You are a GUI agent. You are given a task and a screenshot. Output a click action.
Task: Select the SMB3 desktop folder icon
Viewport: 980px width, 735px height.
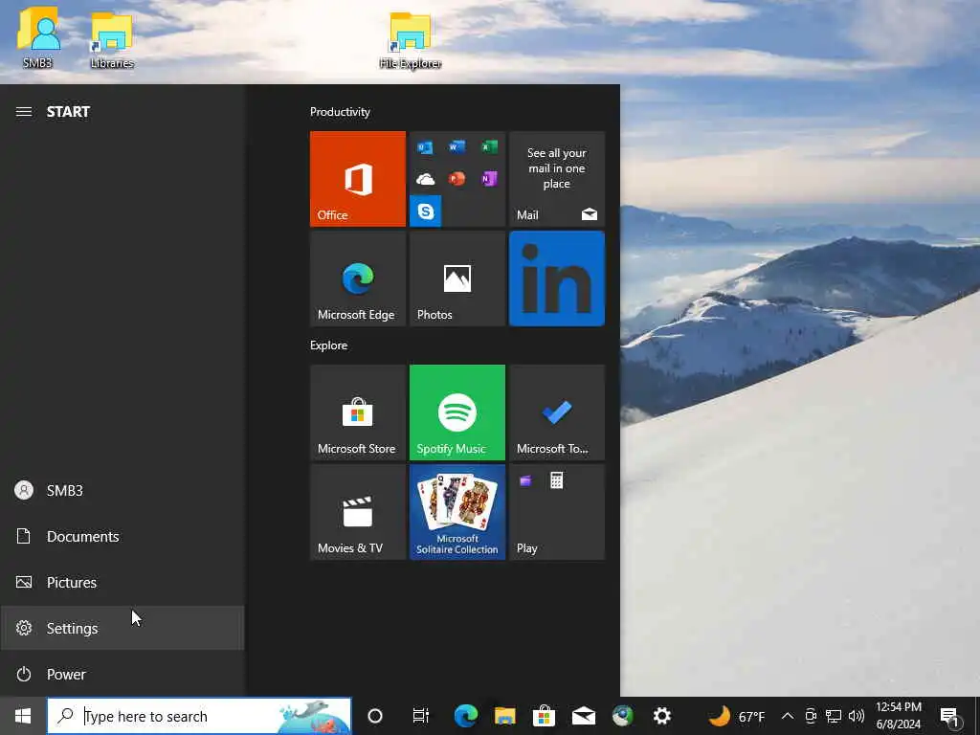38,37
